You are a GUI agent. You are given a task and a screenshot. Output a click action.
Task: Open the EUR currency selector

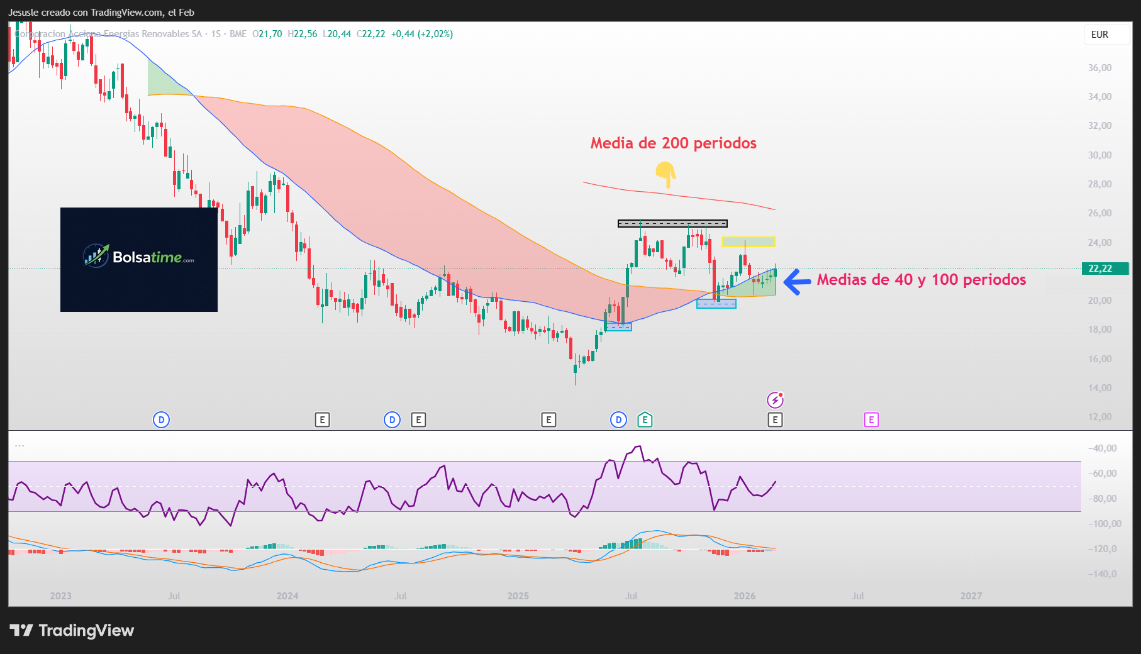(1100, 35)
